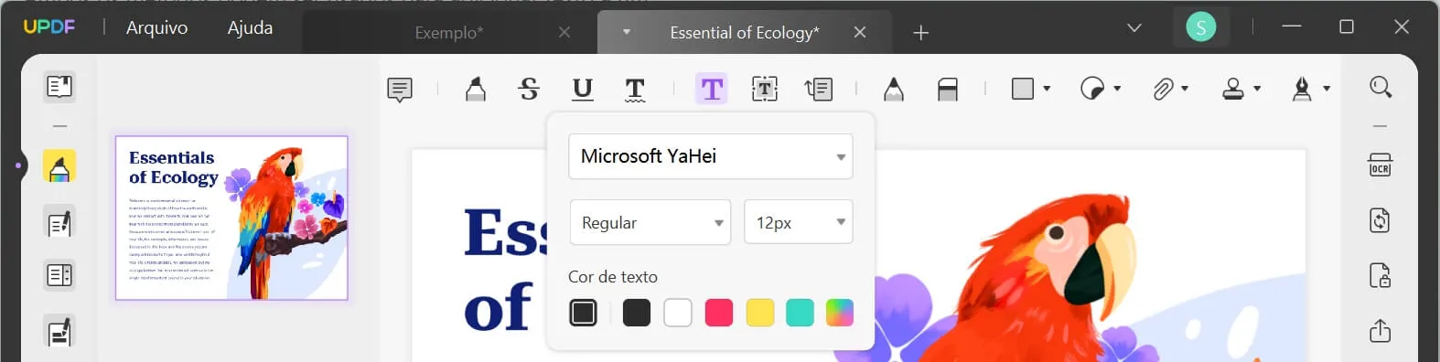Choose the dark gray text color swatch

637,313
